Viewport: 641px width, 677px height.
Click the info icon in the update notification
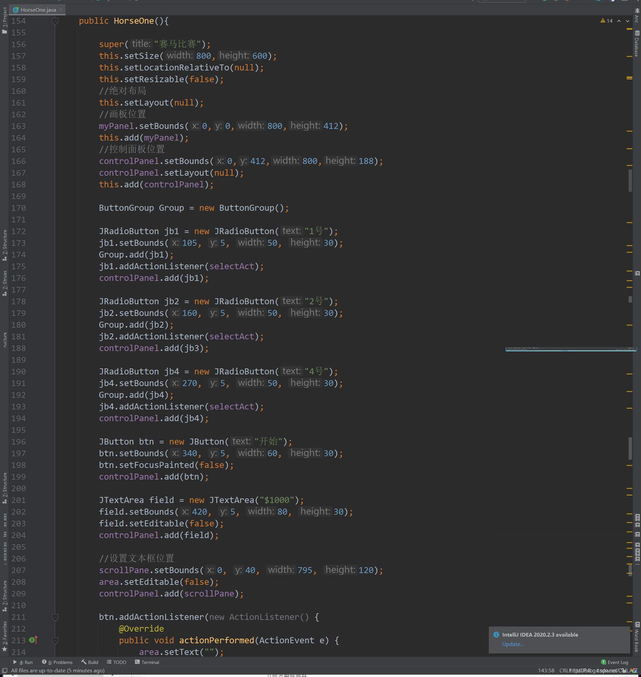tap(496, 635)
